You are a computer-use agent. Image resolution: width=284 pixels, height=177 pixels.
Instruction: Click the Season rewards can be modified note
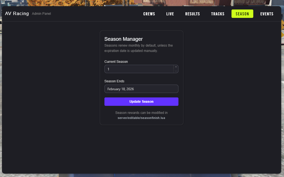141,113
